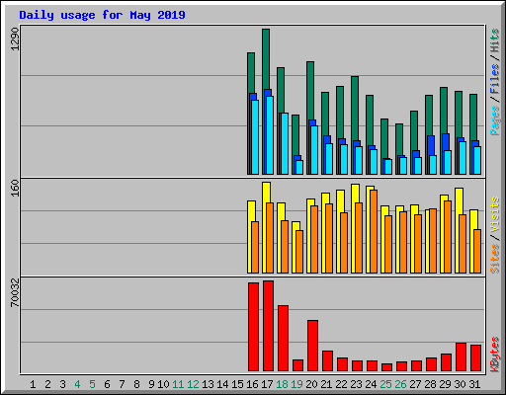Image resolution: width=506 pixels, height=395 pixels.
Task: Click the red "KBytes" legend label
Action: click(x=495, y=355)
